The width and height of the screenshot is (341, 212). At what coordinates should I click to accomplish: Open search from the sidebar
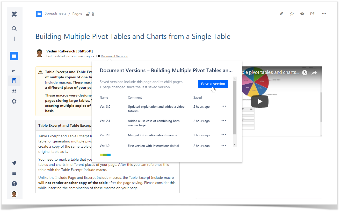(14, 29)
